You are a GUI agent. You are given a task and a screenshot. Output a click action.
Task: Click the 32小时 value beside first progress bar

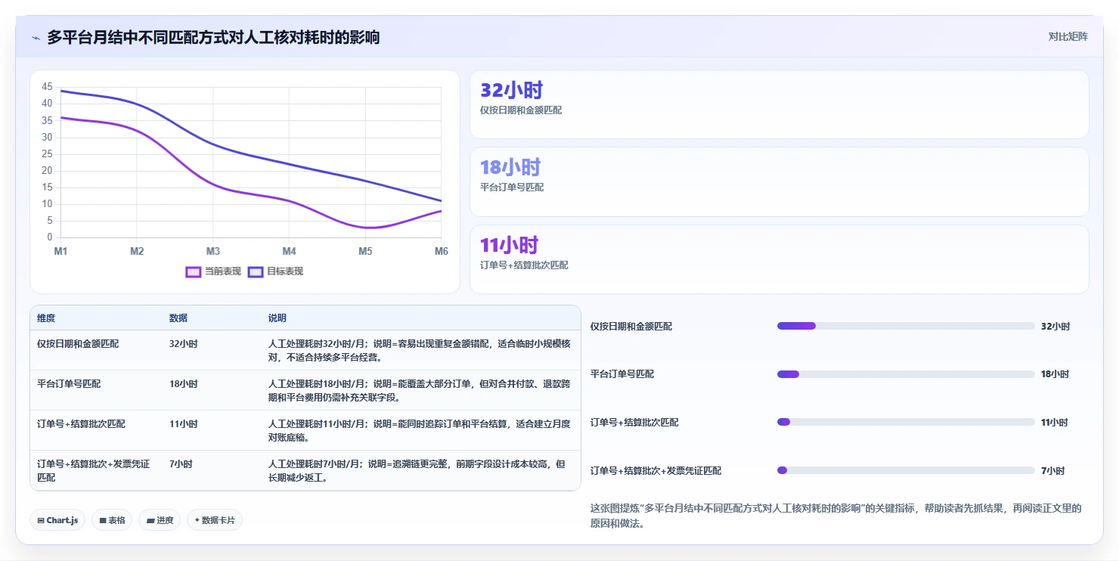[x=1055, y=327]
